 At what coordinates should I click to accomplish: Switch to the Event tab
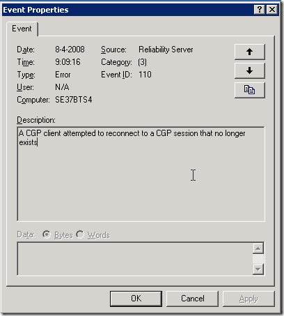click(22, 29)
